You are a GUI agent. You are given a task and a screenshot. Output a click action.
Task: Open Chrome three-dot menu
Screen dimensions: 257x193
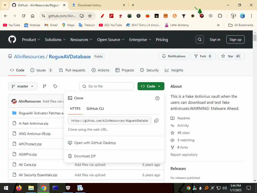251,16
